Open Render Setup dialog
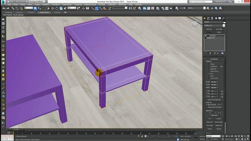This screenshot has height=141, width=251. pyautogui.click(x=163, y=8)
